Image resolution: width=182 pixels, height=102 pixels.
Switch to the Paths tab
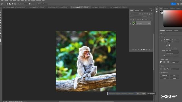pos(142,10)
